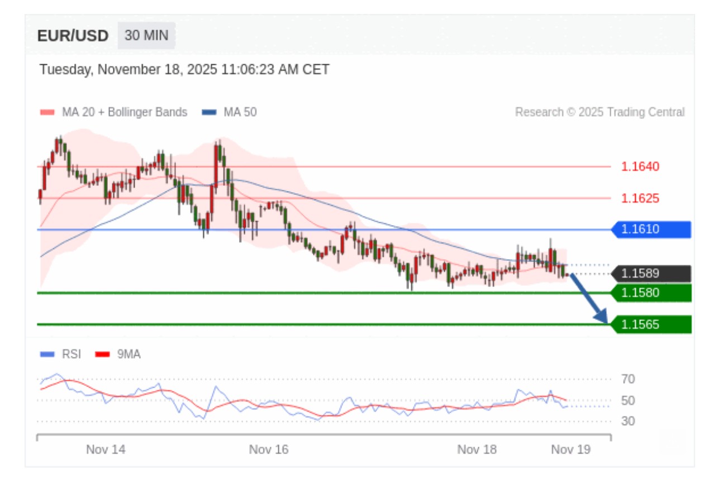
Task: Click the MA 50 blue legend swatch
Action: coord(209,112)
